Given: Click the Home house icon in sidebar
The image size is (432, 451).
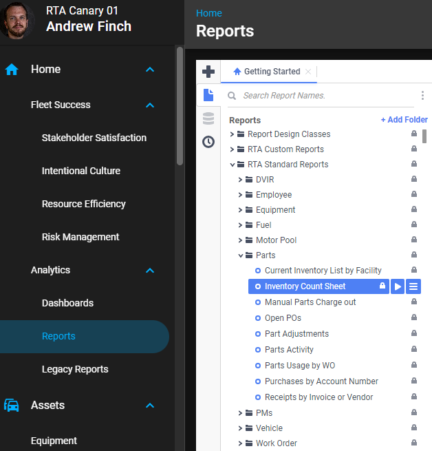Looking at the screenshot, I should (12, 70).
